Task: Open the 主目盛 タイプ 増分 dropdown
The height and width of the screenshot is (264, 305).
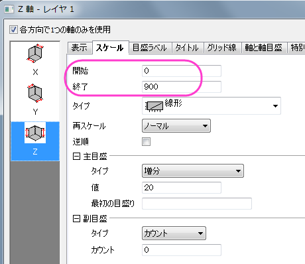Action: [x=193, y=170]
